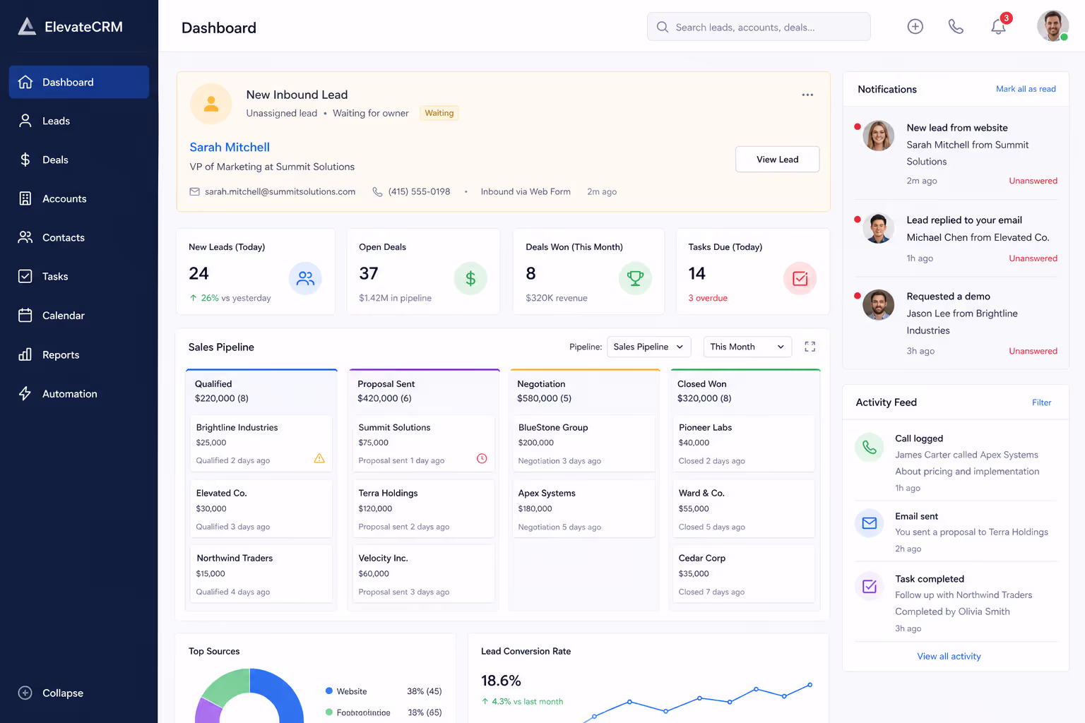Open the Reports menu item
Screen dimensions: 1085x723
(x=79, y=354)
